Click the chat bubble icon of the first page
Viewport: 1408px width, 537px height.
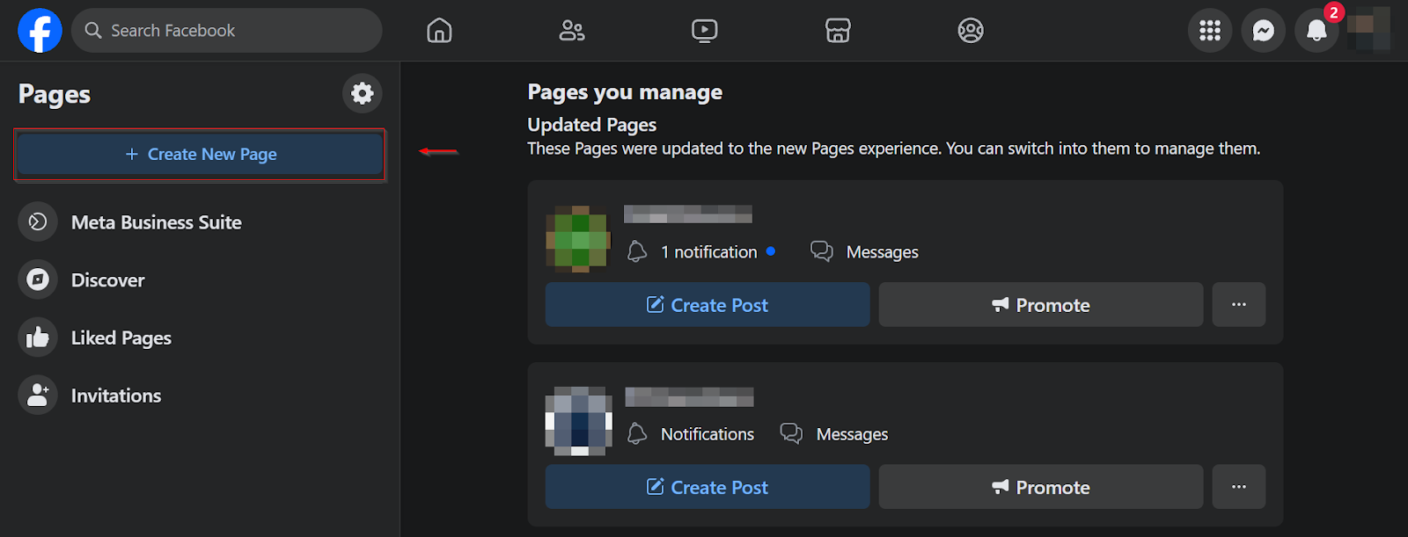click(822, 252)
